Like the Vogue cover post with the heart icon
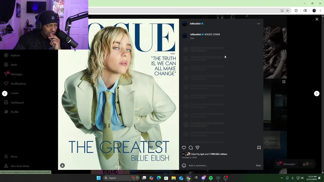 coord(184,148)
